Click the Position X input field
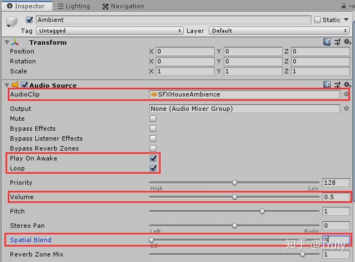This screenshot has height=262, width=355. [x=185, y=52]
